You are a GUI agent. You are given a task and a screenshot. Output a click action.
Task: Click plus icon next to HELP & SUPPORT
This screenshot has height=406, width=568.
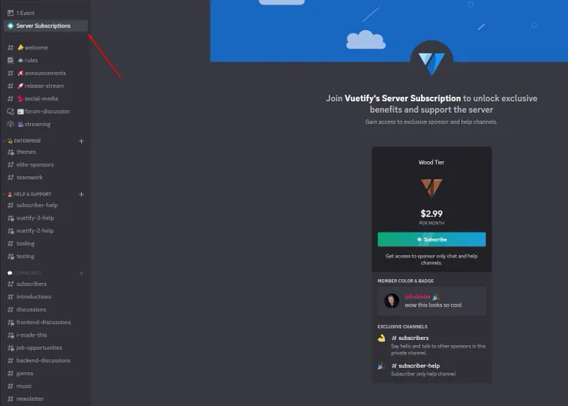click(x=82, y=194)
